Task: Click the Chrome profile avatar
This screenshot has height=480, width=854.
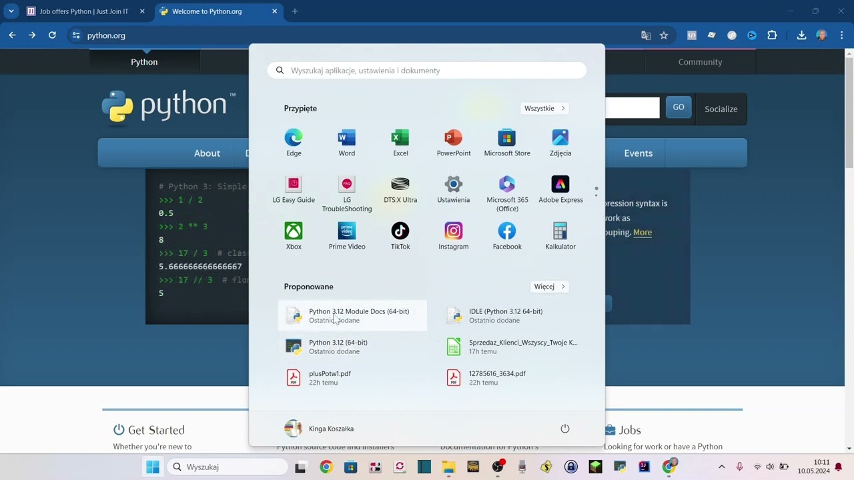Action: pyautogui.click(x=821, y=35)
